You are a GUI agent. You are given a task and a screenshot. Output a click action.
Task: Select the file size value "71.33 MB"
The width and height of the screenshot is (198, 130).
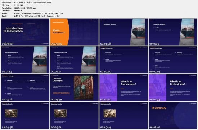click(19, 5)
